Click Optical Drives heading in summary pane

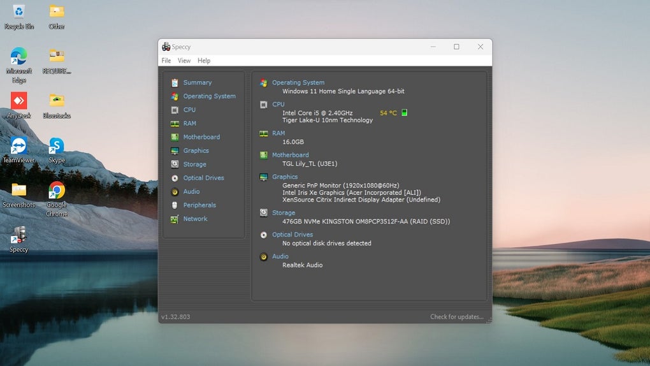click(x=292, y=235)
